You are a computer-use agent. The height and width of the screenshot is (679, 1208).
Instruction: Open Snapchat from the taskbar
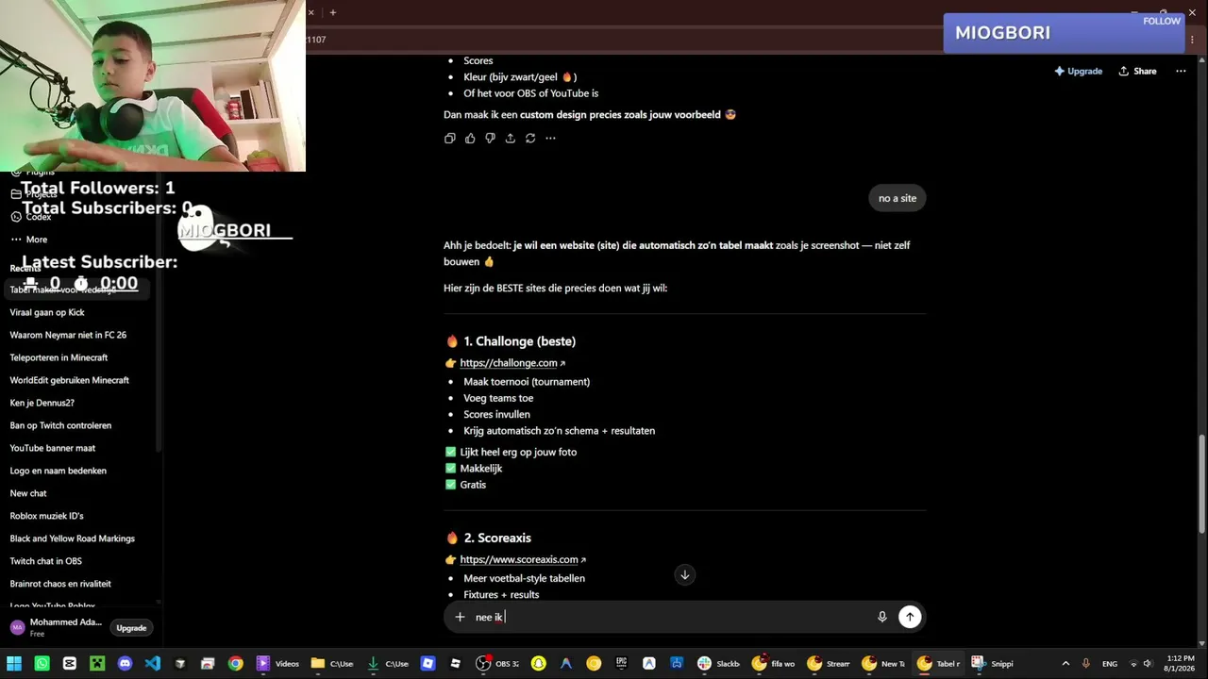(539, 664)
